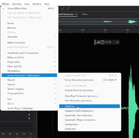Switch to the Mixer tab
The height and width of the screenshot is (138, 139).
point(85,14)
